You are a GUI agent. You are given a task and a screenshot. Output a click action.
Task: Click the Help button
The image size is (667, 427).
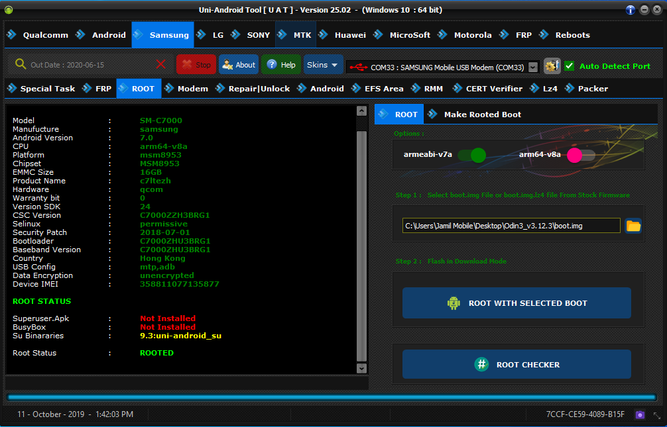280,65
